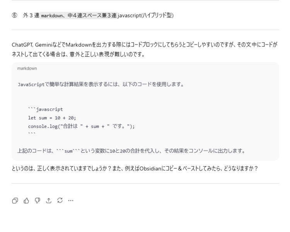Click the code line starting with "上記のコードは"
The height and width of the screenshot is (232, 290).
[x=131, y=150]
